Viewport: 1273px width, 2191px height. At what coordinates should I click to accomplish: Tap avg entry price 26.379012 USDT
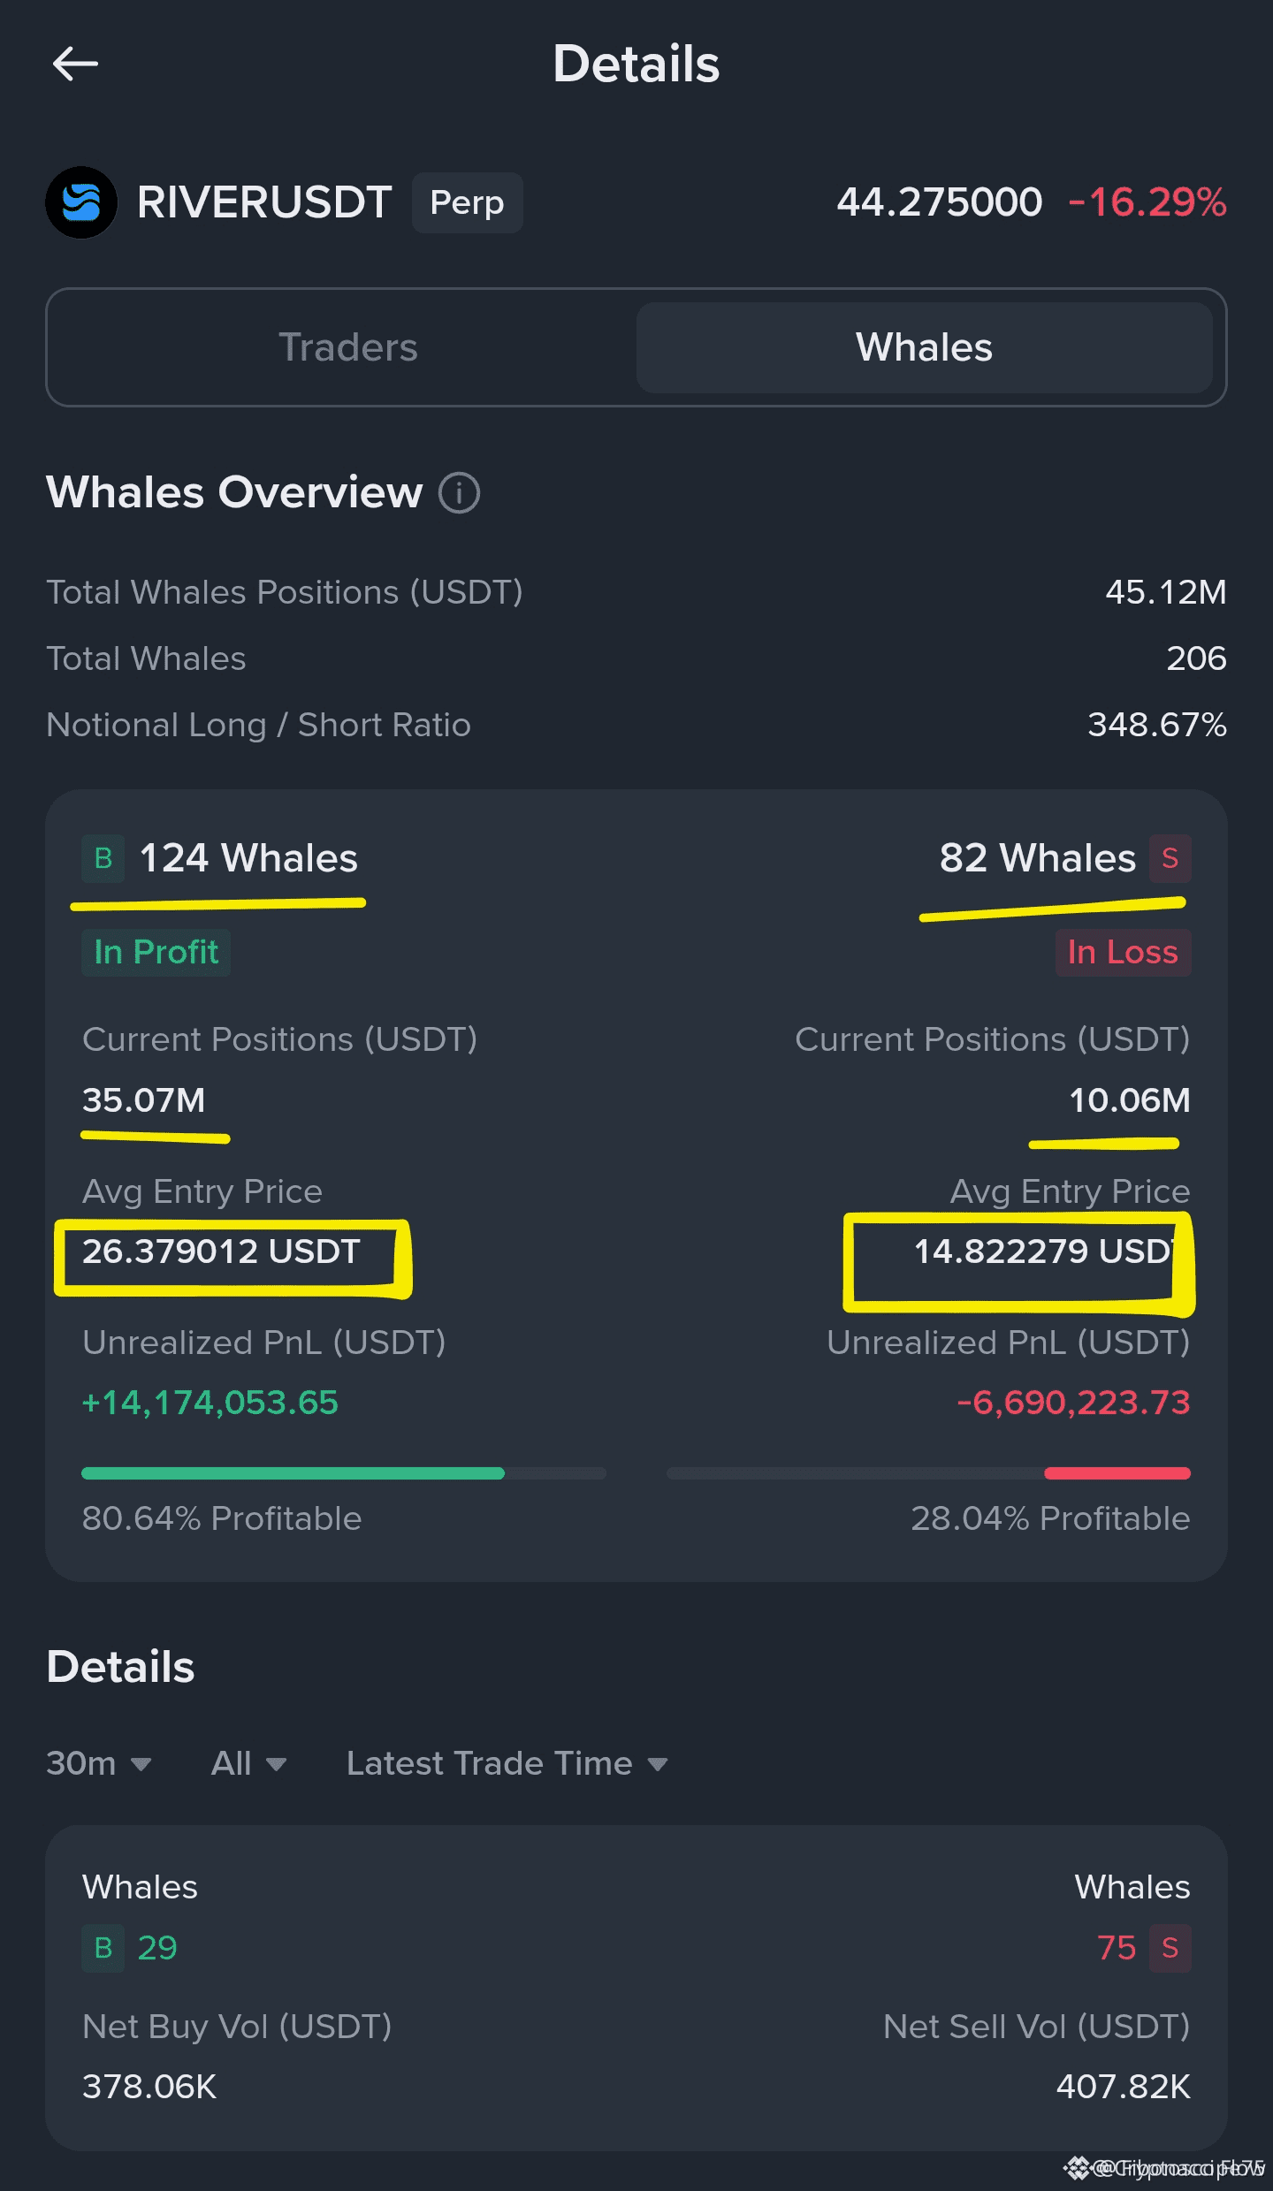221,1251
